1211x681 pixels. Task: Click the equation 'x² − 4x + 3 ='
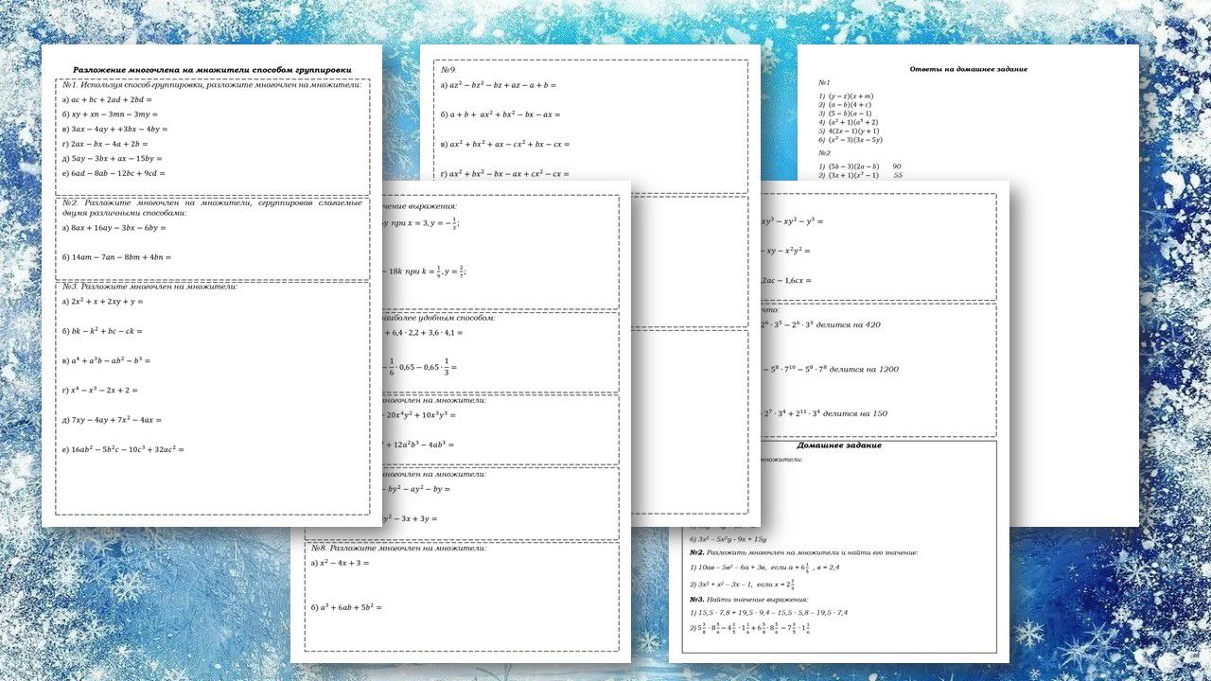[x=339, y=564]
